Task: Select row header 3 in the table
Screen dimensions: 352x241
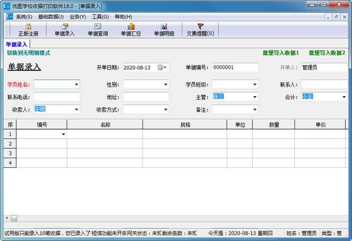Action: coord(10,153)
